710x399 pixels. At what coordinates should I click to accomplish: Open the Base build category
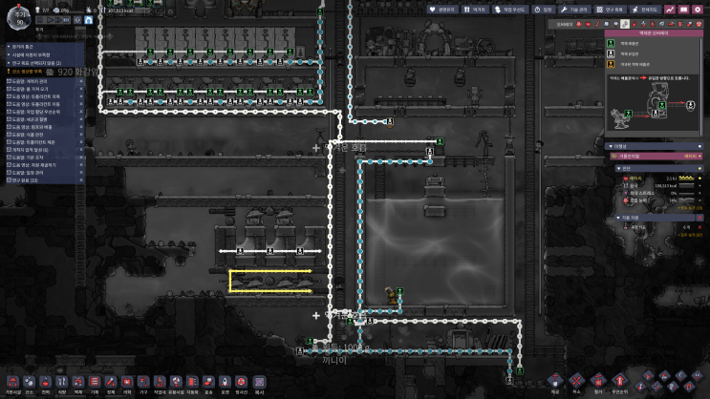(x=12, y=383)
